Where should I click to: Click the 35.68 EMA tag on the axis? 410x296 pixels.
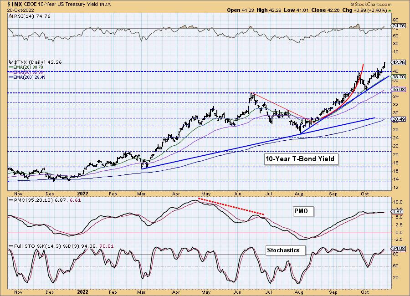399,89
